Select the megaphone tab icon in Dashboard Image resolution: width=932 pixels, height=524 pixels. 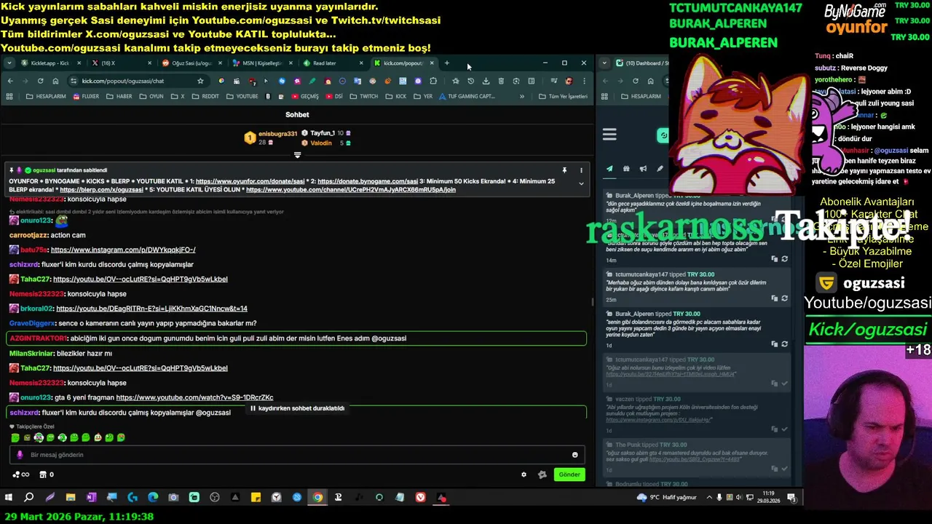[643, 169]
